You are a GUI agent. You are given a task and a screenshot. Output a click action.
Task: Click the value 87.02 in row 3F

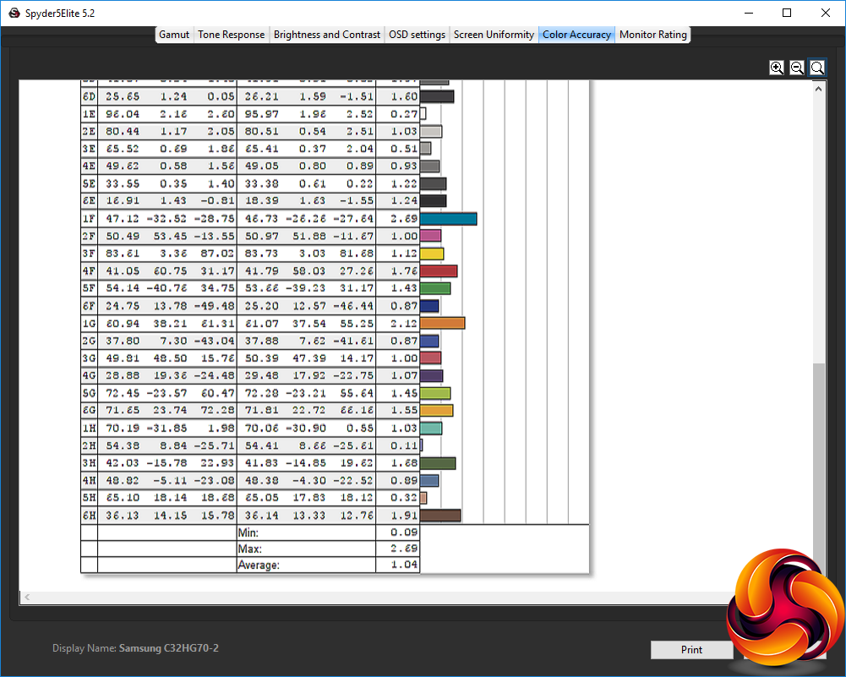click(217, 254)
